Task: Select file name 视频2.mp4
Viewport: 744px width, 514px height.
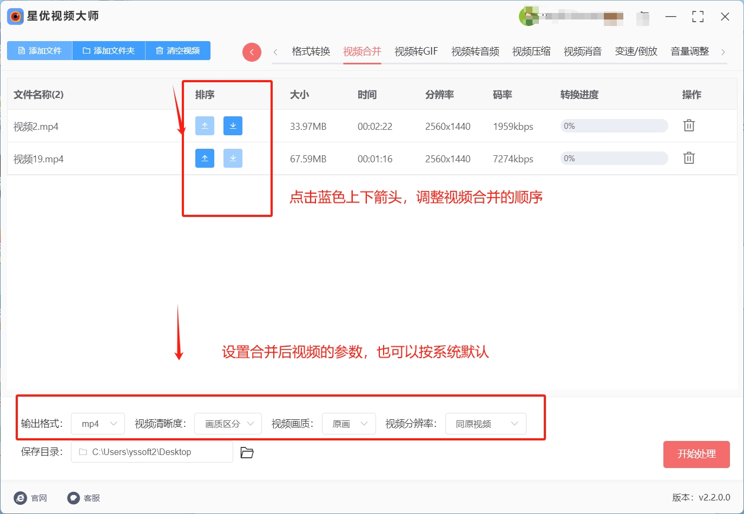Action: pos(36,127)
